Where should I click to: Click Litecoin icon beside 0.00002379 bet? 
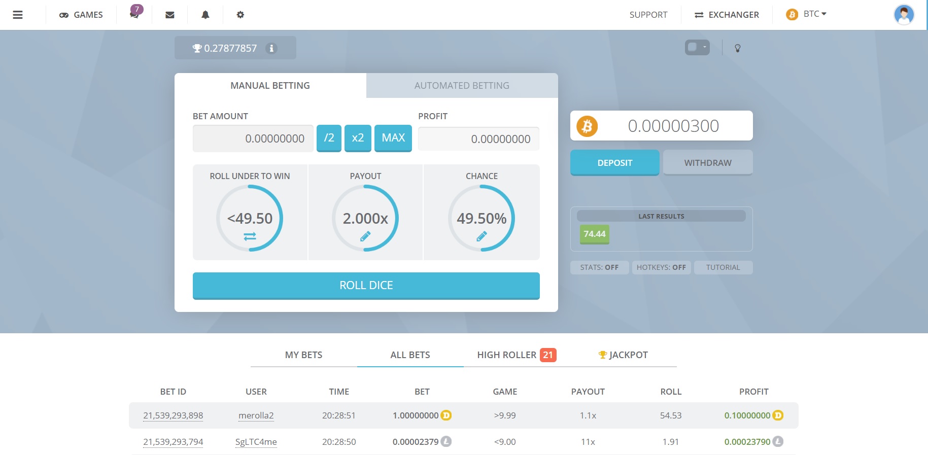446,442
